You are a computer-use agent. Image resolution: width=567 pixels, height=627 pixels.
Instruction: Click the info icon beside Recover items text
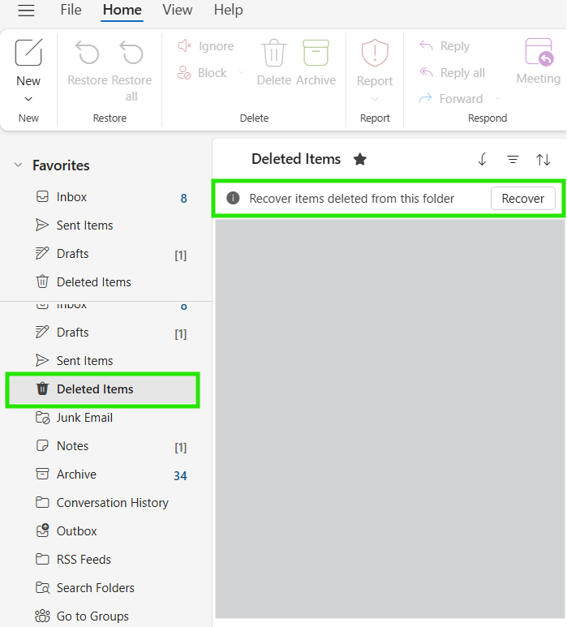pyautogui.click(x=233, y=198)
